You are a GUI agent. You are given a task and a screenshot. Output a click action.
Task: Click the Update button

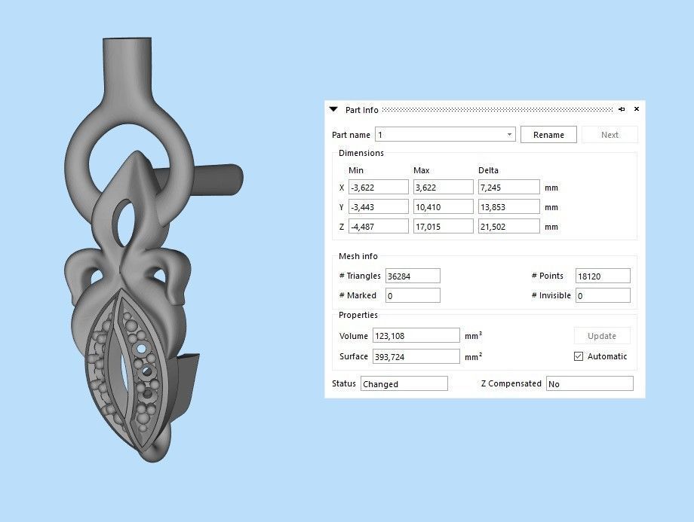pyautogui.click(x=602, y=336)
